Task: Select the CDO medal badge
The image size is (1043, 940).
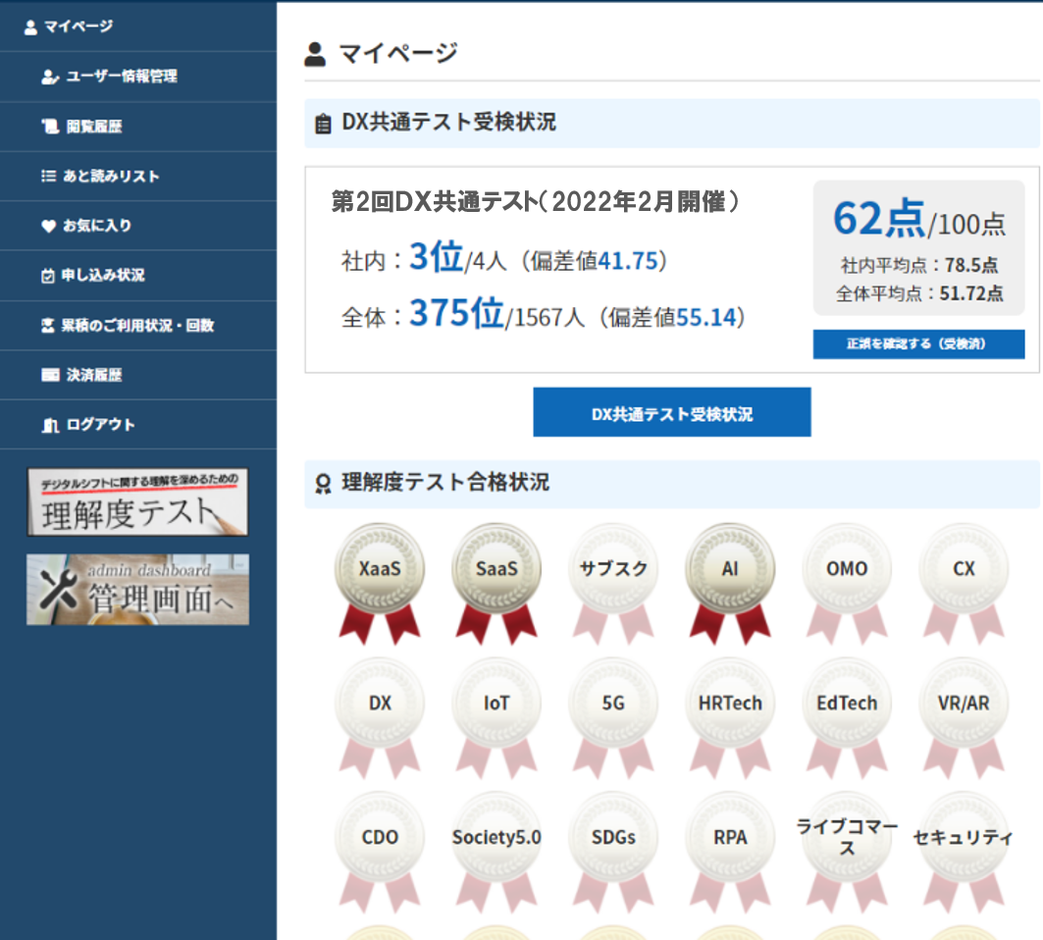Action: [380, 852]
